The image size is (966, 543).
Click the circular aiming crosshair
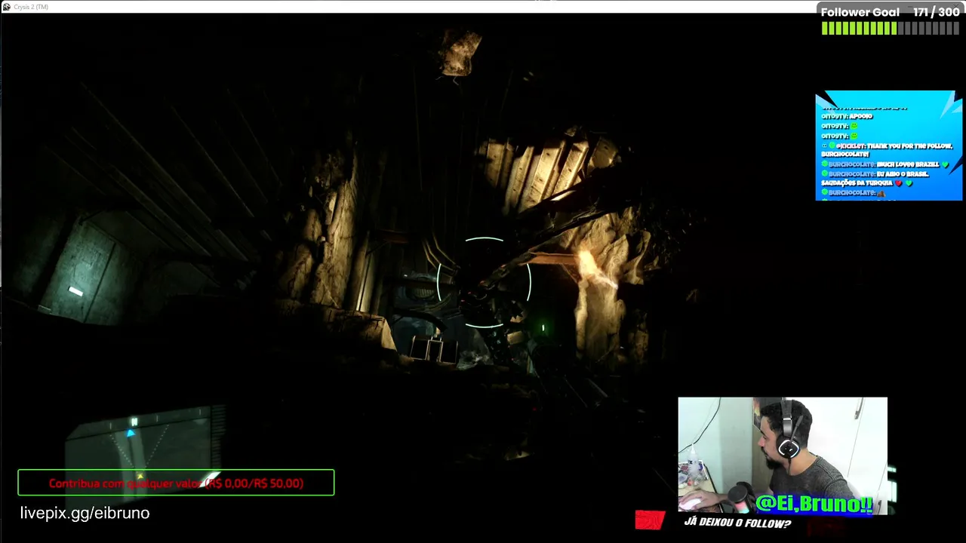point(484,283)
